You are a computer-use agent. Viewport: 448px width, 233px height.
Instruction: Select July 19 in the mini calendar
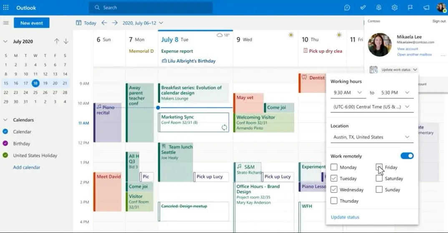(x=45, y=83)
